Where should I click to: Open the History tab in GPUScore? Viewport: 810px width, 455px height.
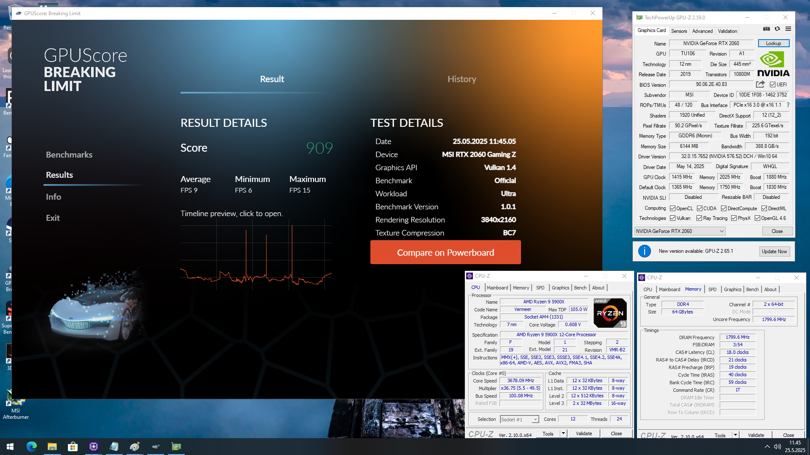pyautogui.click(x=462, y=79)
